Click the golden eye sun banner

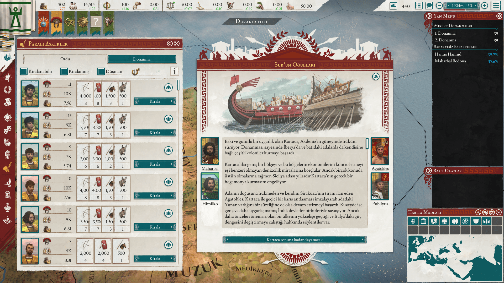83,23
